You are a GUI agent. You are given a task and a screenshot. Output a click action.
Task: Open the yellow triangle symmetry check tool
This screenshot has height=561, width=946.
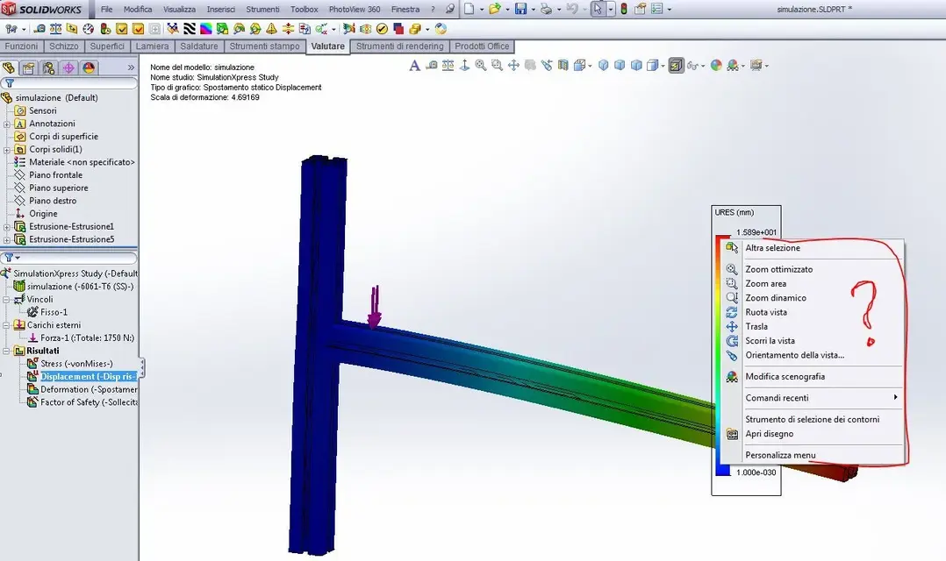click(x=271, y=28)
